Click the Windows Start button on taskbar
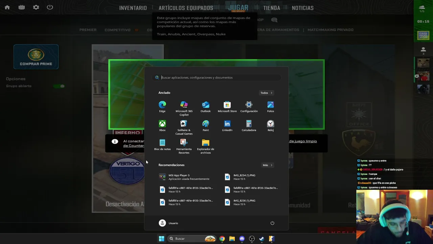The image size is (433, 244). pyautogui.click(x=161, y=239)
